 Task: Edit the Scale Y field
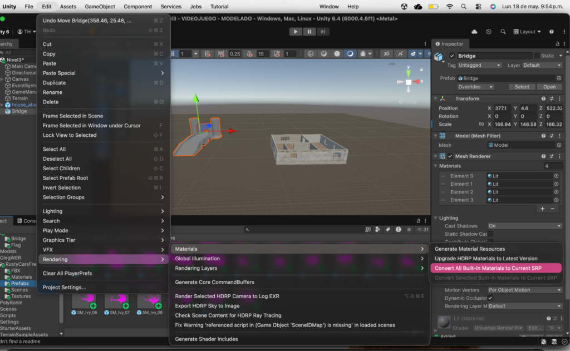point(528,124)
